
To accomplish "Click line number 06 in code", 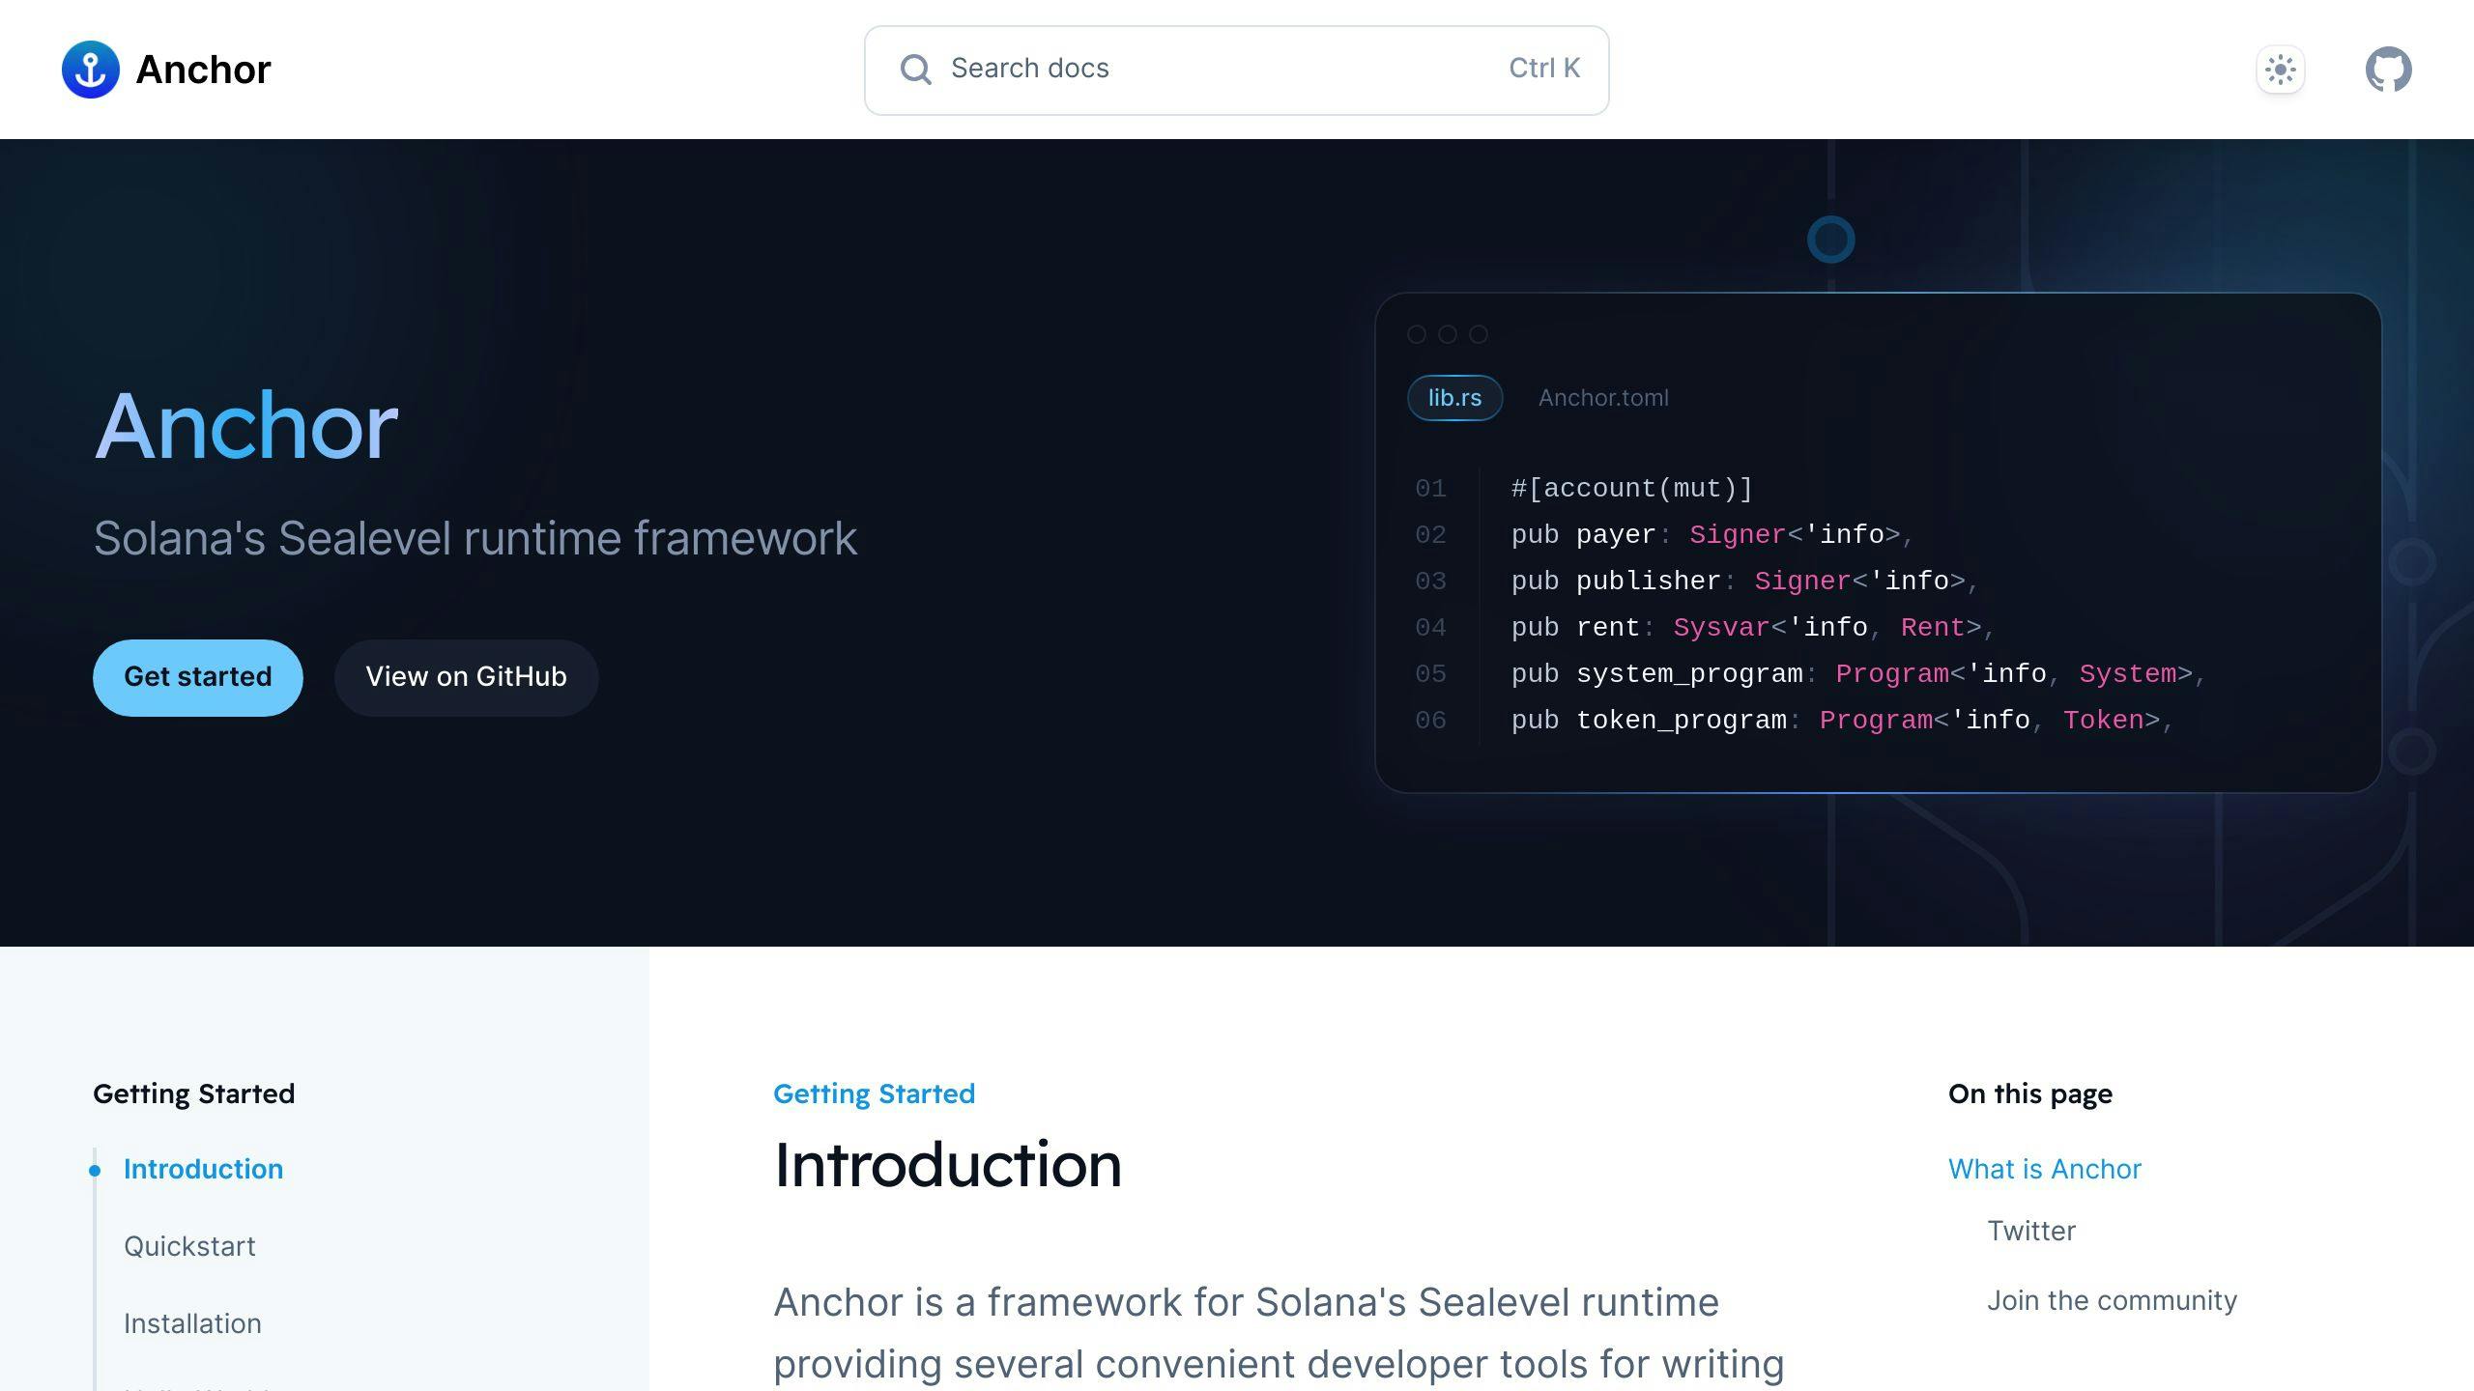I will click(1430, 721).
